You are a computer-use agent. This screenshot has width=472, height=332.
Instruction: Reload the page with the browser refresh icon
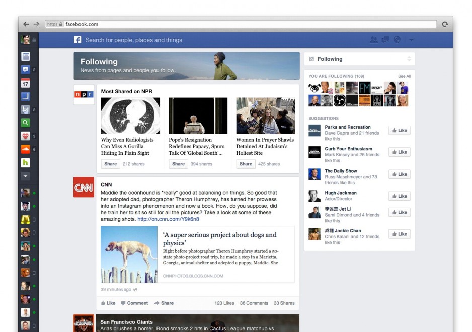coord(445,24)
